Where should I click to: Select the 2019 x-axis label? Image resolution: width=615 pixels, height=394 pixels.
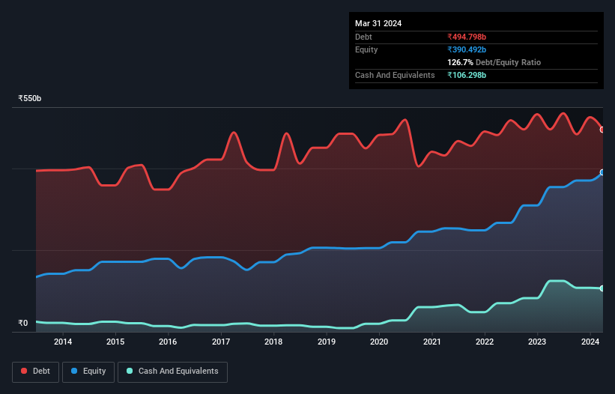327,342
